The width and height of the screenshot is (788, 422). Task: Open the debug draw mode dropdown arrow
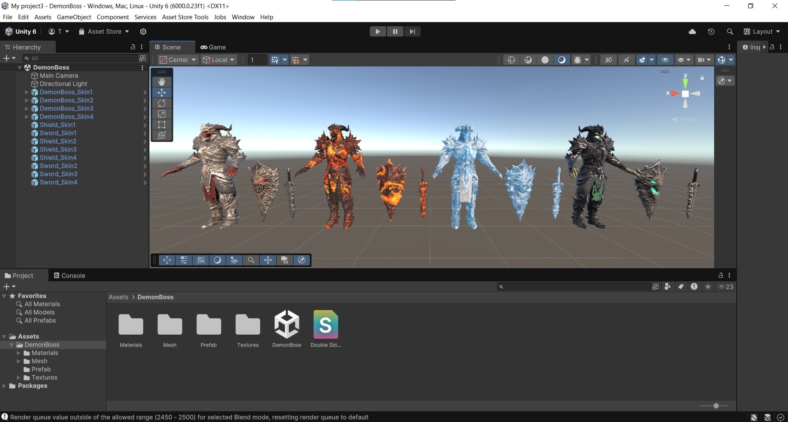click(587, 60)
